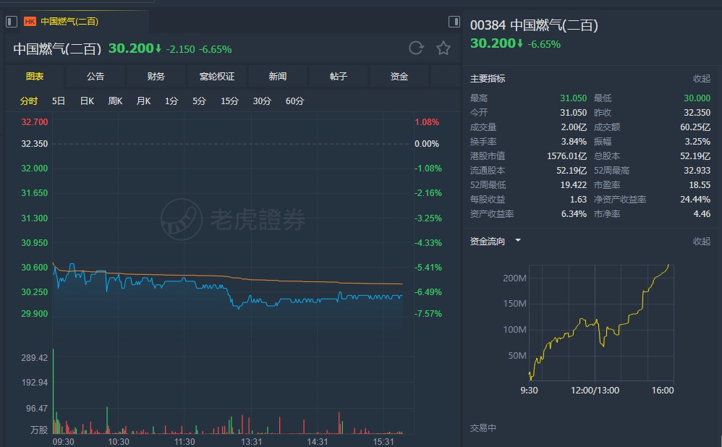
Task: Click the 净资产收益率 value 24.44%
Action: tap(695, 200)
